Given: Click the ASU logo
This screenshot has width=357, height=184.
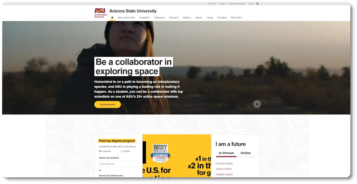Looking at the screenshot, I should pyautogui.click(x=101, y=13).
